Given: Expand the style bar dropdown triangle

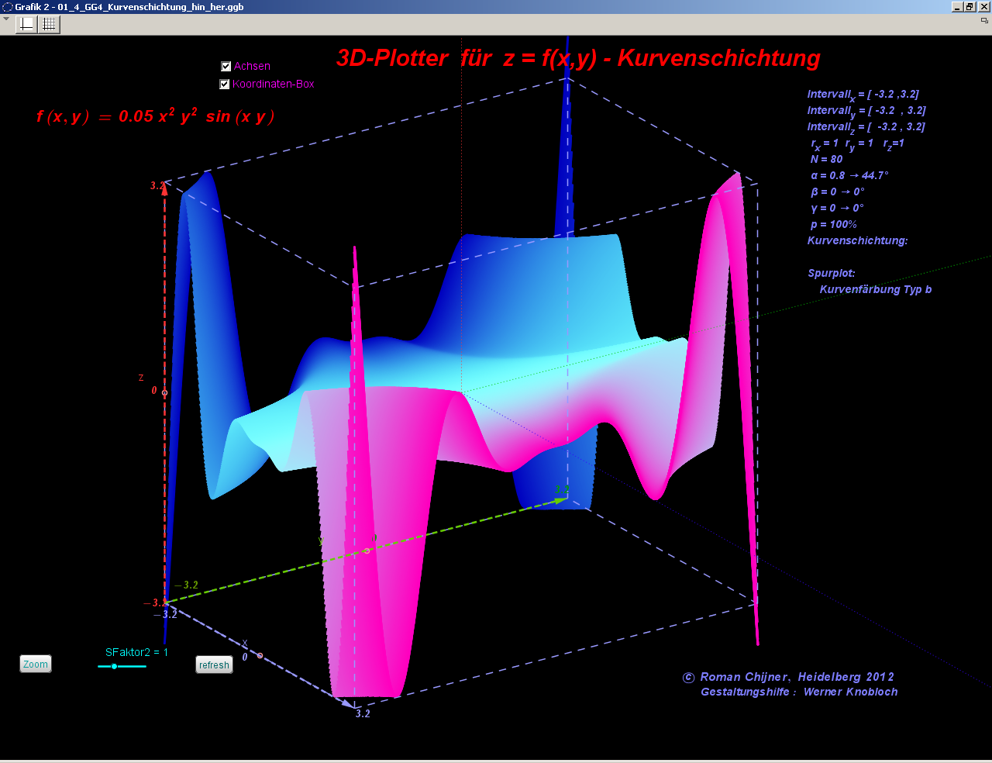Looking at the screenshot, I should (6, 19).
